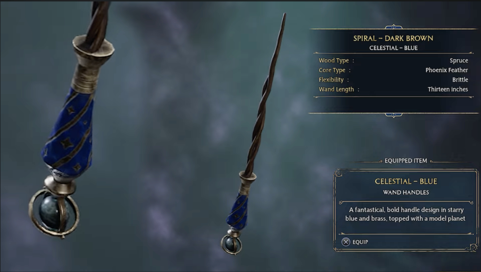The image size is (481, 272).
Task: Click the Equip button label
Action: pos(360,242)
